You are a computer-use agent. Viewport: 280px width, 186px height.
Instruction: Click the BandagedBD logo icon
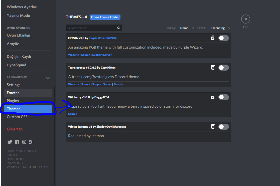tap(31, 142)
